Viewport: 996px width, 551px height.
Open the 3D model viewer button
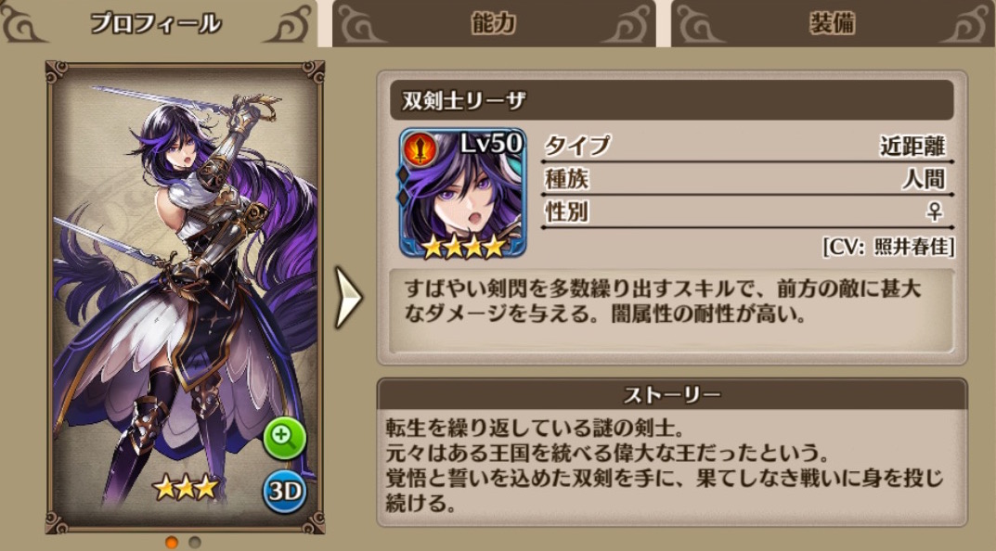click(x=285, y=492)
